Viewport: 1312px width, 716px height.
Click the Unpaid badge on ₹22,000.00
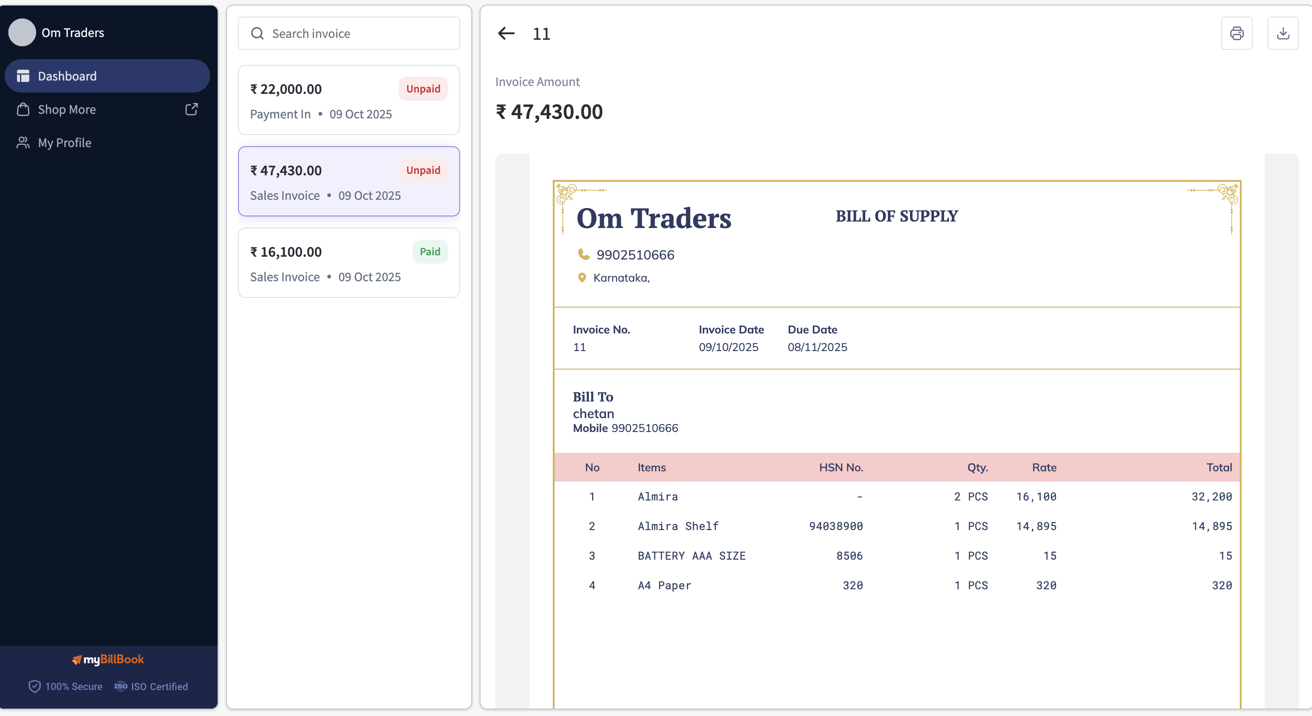point(423,89)
